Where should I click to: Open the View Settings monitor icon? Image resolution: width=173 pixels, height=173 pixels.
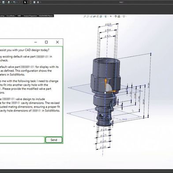[x=124, y=16]
